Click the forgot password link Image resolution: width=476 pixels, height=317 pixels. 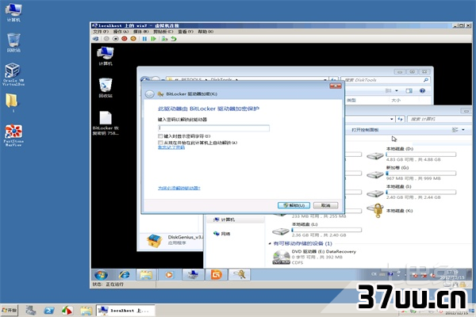171,147
